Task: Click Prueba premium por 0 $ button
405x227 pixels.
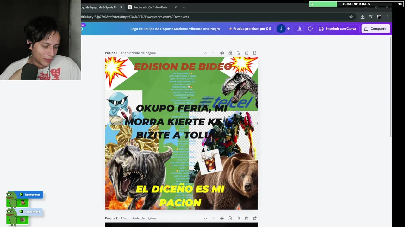Action: [250, 29]
